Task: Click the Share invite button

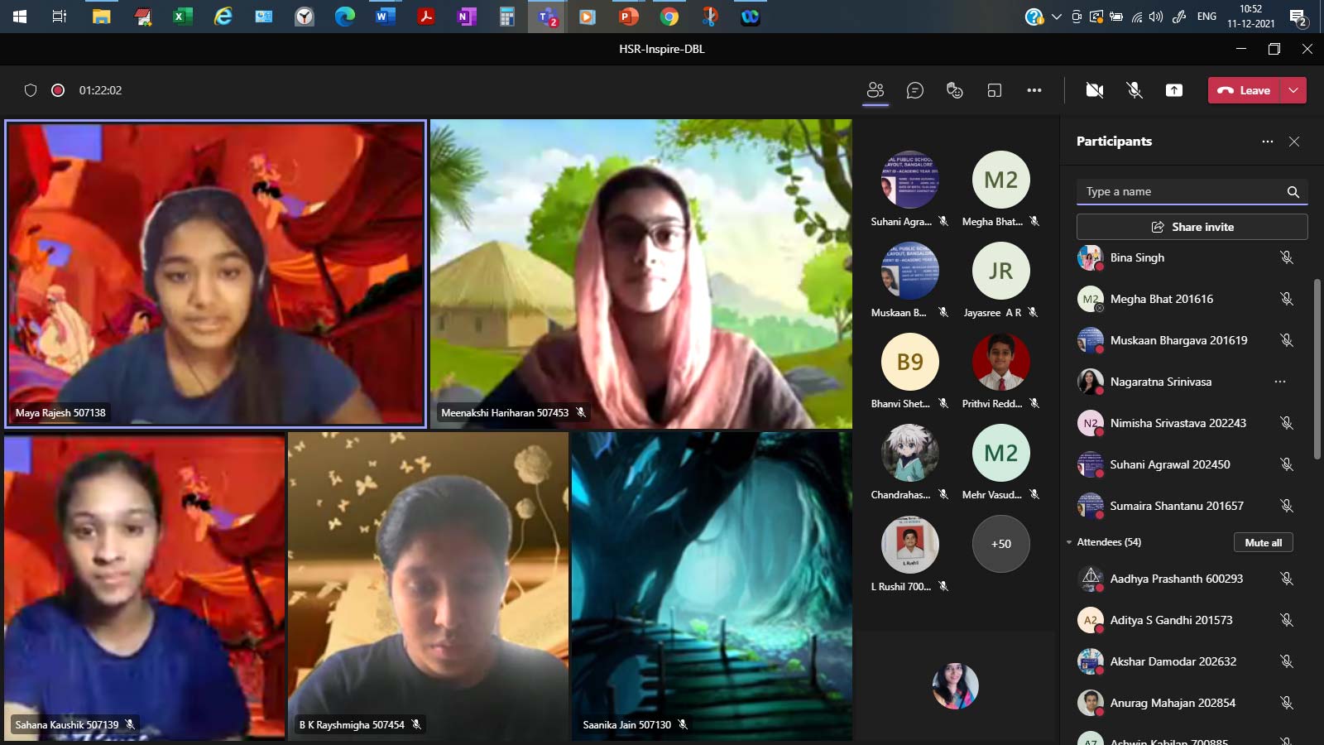Action: click(x=1192, y=227)
